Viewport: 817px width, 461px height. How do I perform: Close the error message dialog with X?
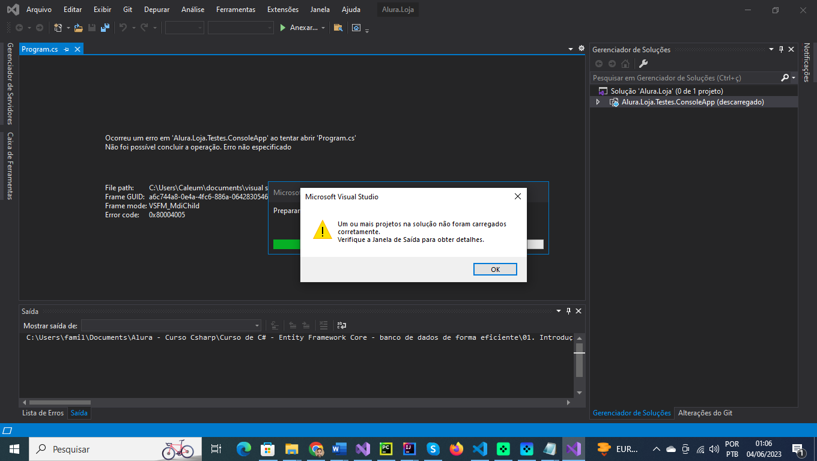point(518,196)
